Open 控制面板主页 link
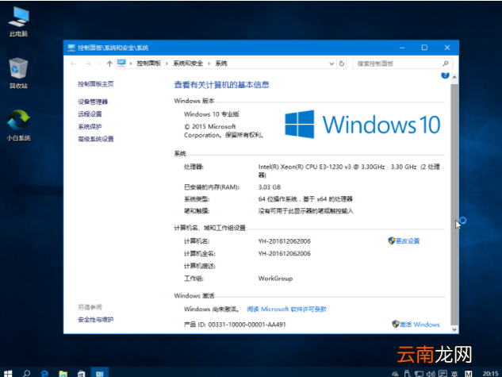Screen dimensions: 502x377 95,84
